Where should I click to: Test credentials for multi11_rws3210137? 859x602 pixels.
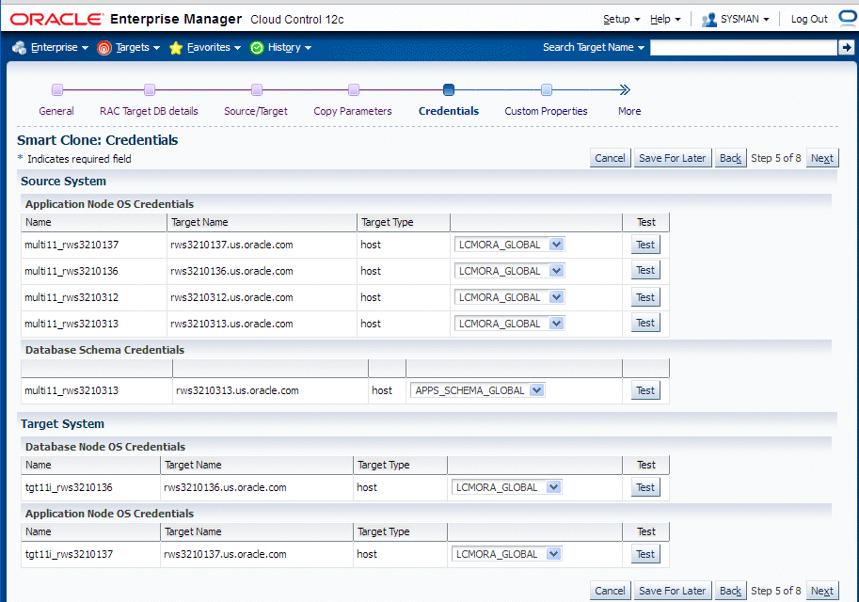coord(645,245)
